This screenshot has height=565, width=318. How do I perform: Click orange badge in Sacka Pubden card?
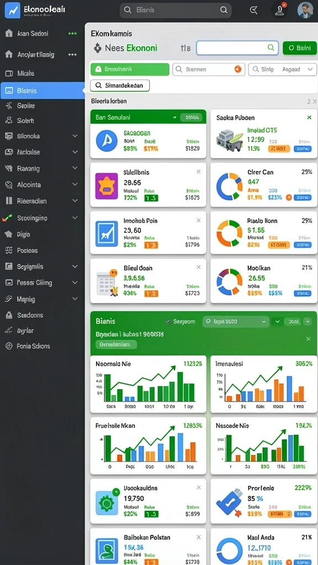279,148
